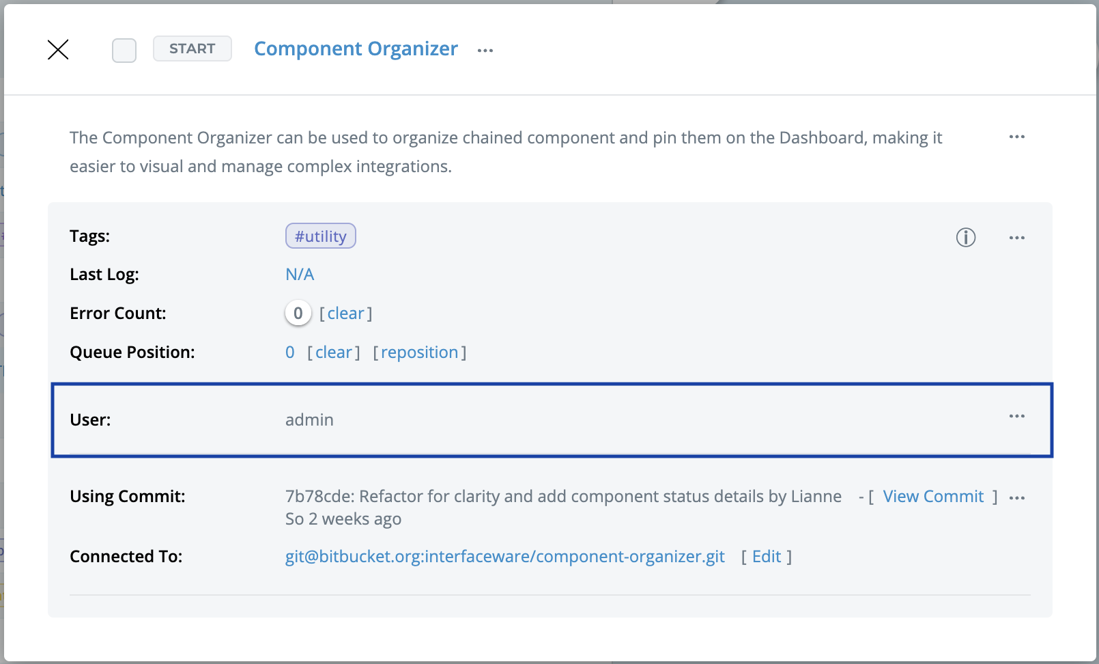Open the Last Log N/A link

(x=300, y=275)
